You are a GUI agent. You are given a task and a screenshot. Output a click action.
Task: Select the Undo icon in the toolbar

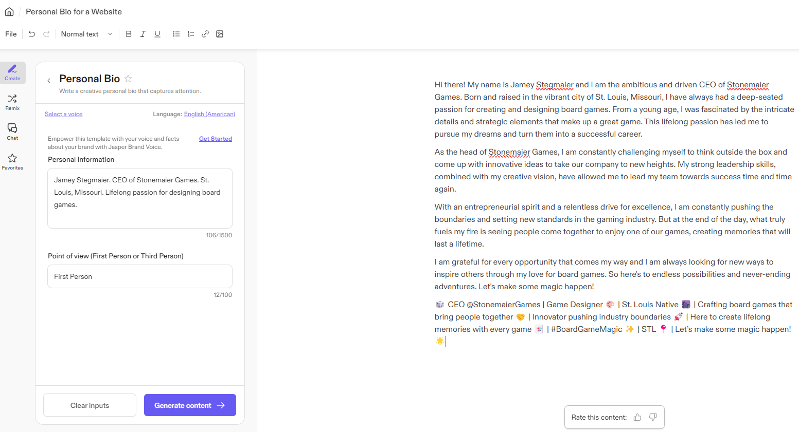point(31,33)
